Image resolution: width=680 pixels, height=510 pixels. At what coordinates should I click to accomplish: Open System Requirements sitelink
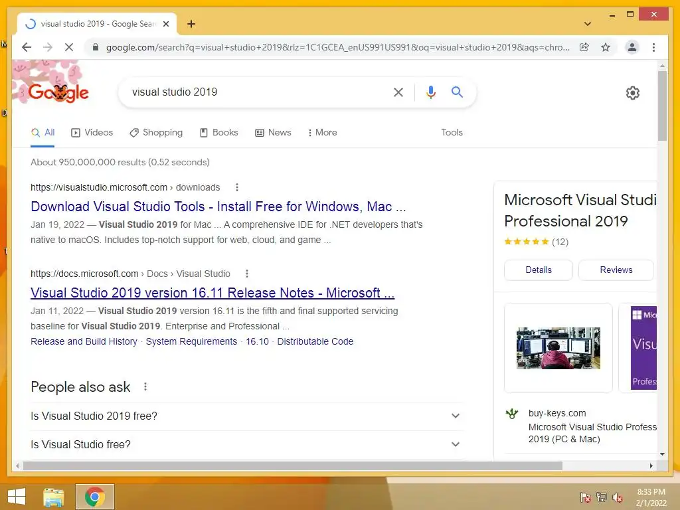coord(191,342)
